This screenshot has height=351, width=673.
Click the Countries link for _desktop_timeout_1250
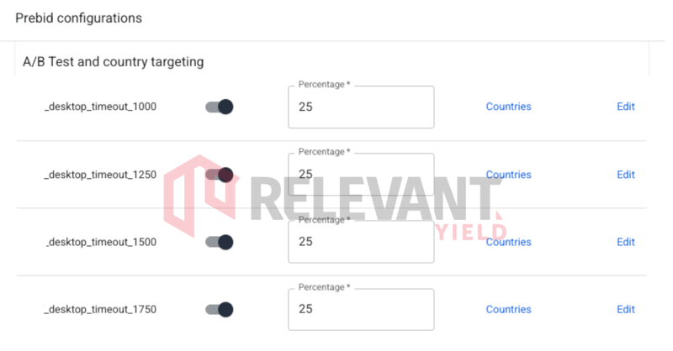(508, 175)
